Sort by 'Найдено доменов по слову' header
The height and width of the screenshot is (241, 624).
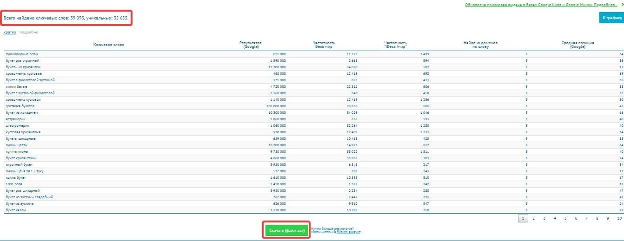pyautogui.click(x=480, y=45)
